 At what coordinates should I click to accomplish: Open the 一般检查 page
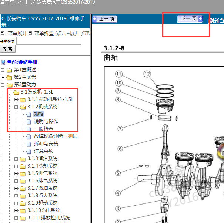44,129
